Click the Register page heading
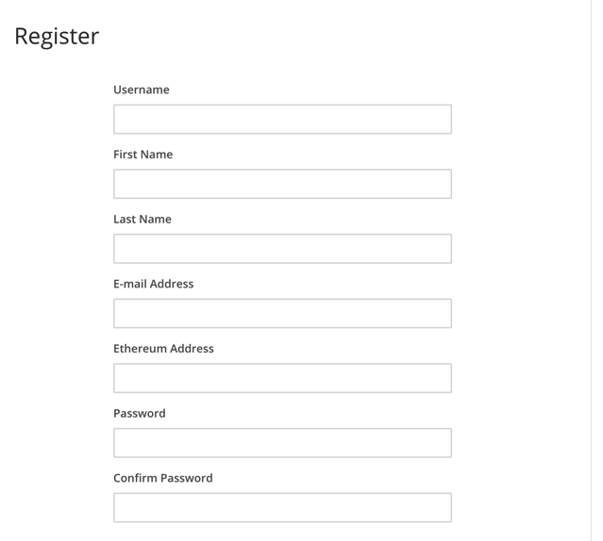The image size is (603, 541). click(x=57, y=38)
